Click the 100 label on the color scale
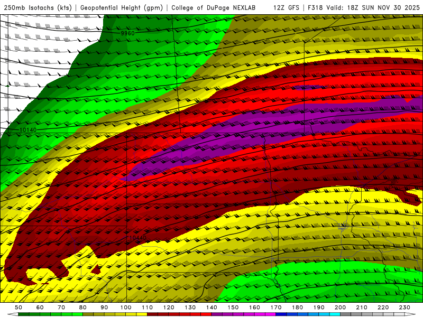 pos(126,307)
